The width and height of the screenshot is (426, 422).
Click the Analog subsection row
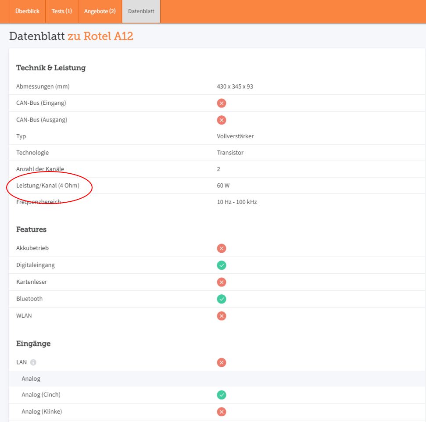(x=31, y=379)
